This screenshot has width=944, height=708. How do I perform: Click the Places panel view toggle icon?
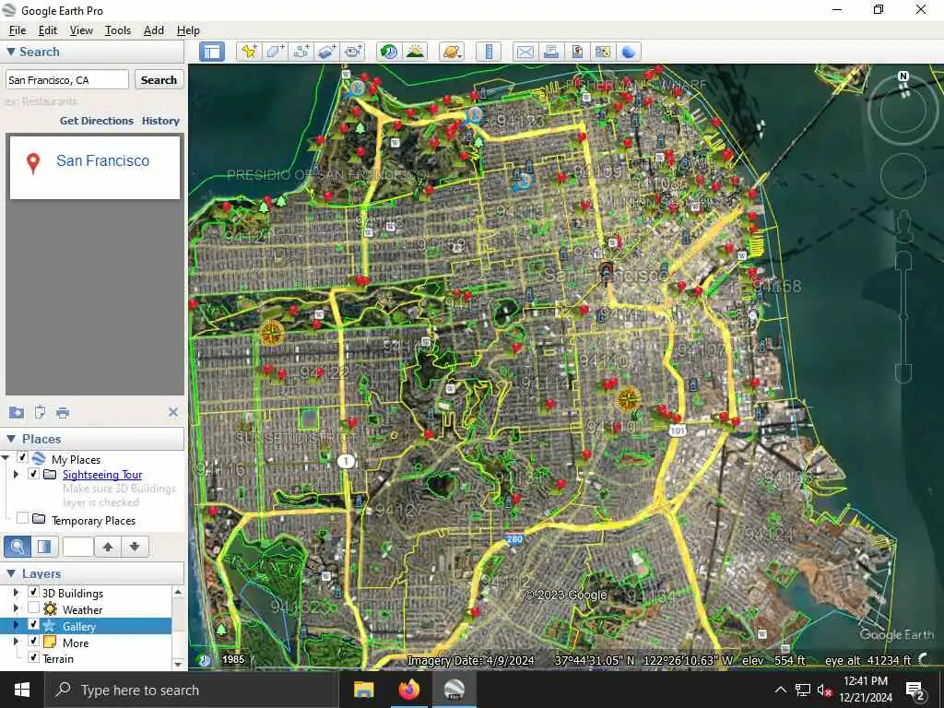click(44, 547)
